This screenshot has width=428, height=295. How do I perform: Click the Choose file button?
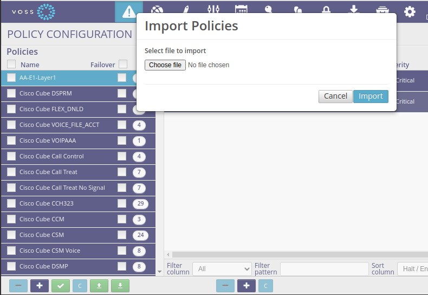point(165,65)
